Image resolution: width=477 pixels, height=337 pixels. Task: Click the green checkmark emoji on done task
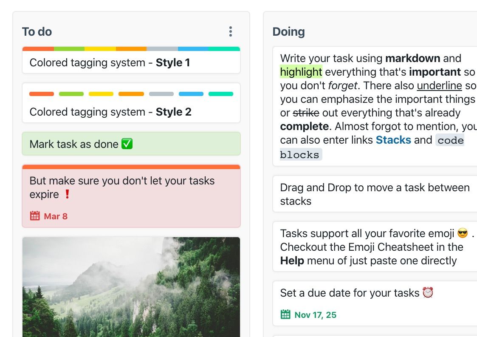[x=127, y=144]
